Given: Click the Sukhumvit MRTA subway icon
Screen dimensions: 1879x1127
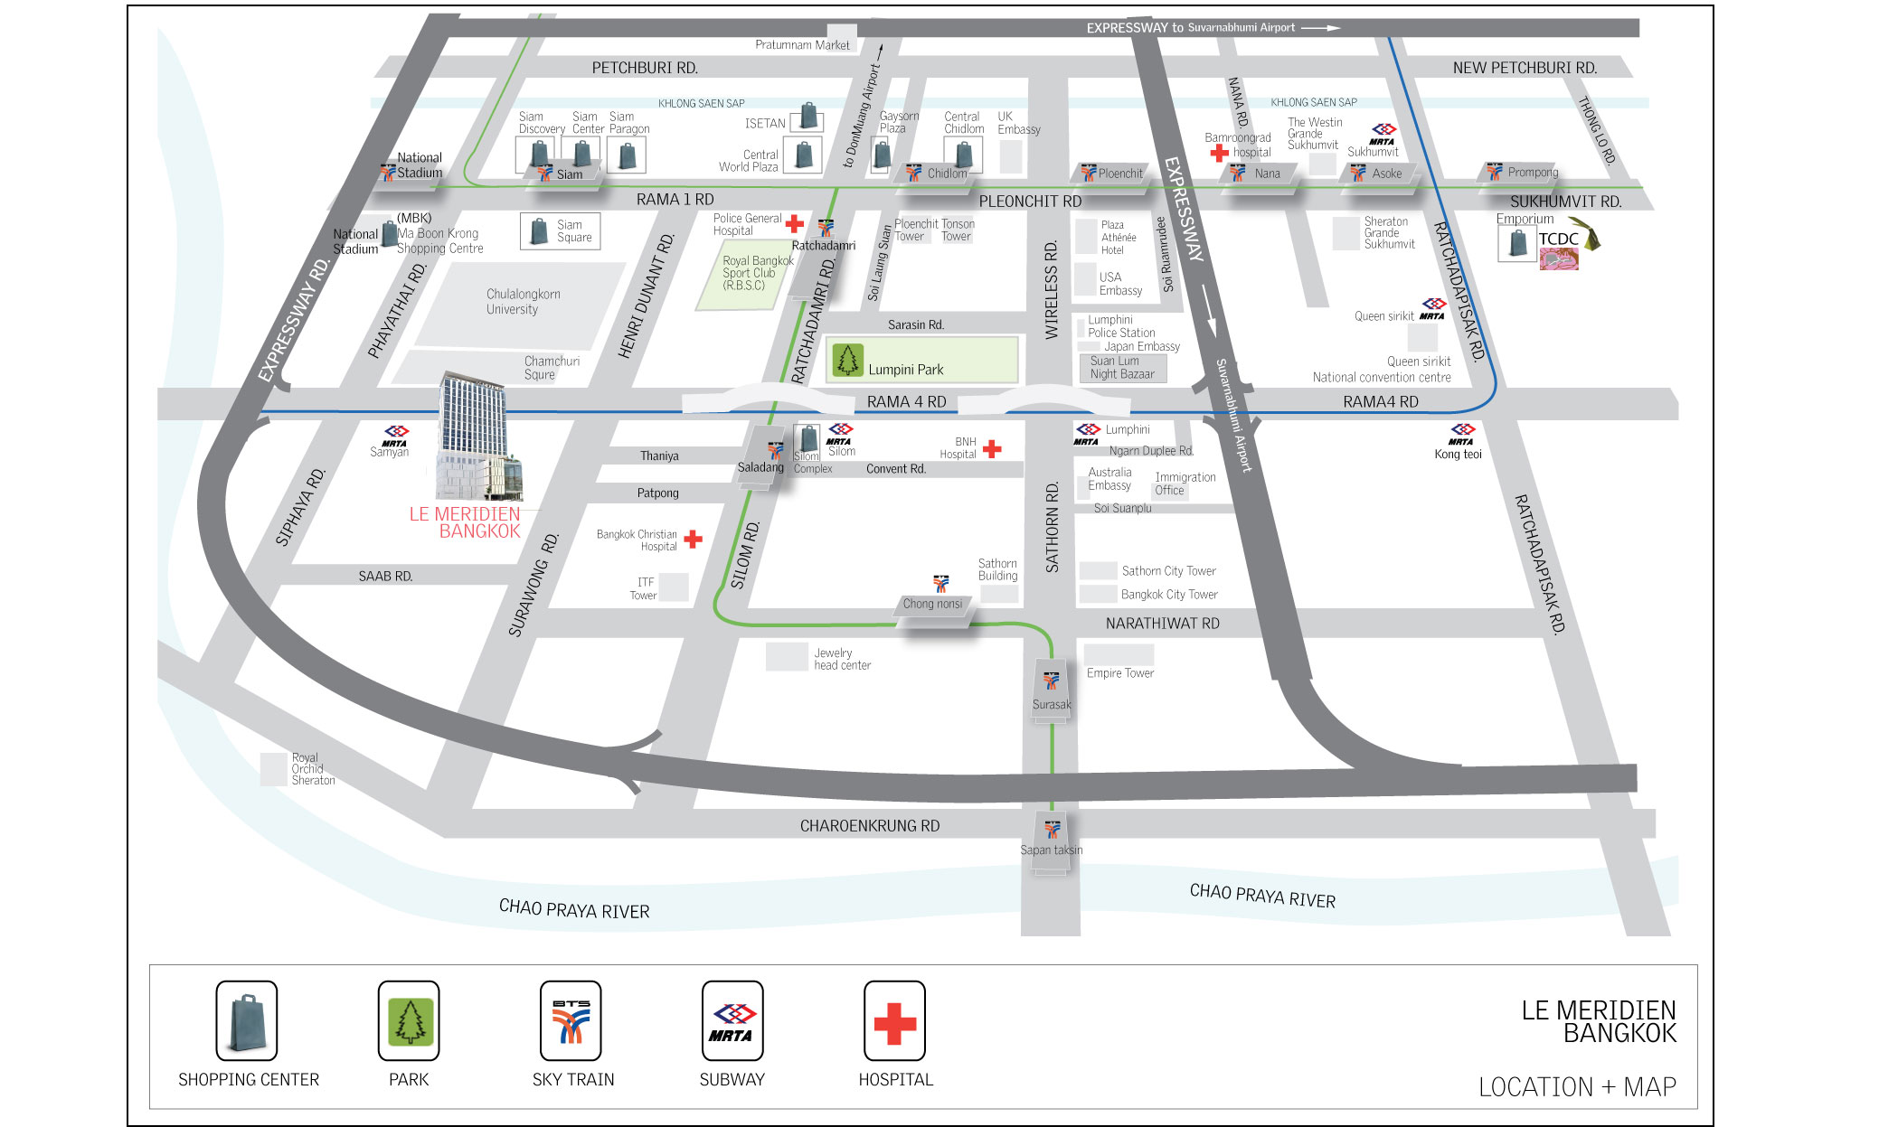Looking at the screenshot, I should click(x=1383, y=134).
